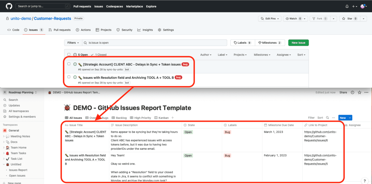Click the GitHub logo icon
This screenshot has height=184, width=372.
tap(9, 6)
